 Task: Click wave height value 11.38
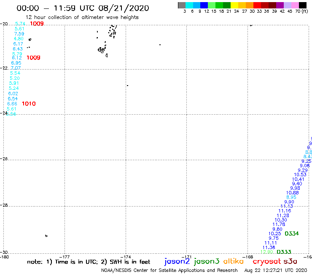pyautogui.click(x=269, y=247)
